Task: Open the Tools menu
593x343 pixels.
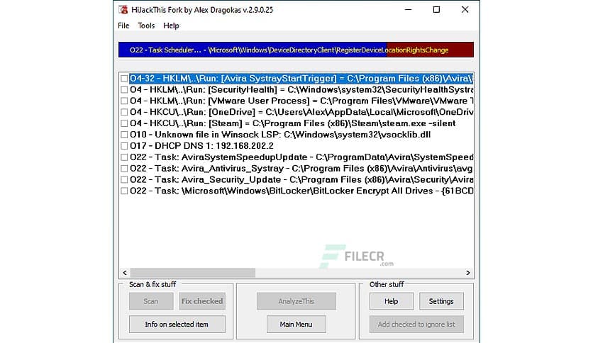Action: (x=146, y=26)
